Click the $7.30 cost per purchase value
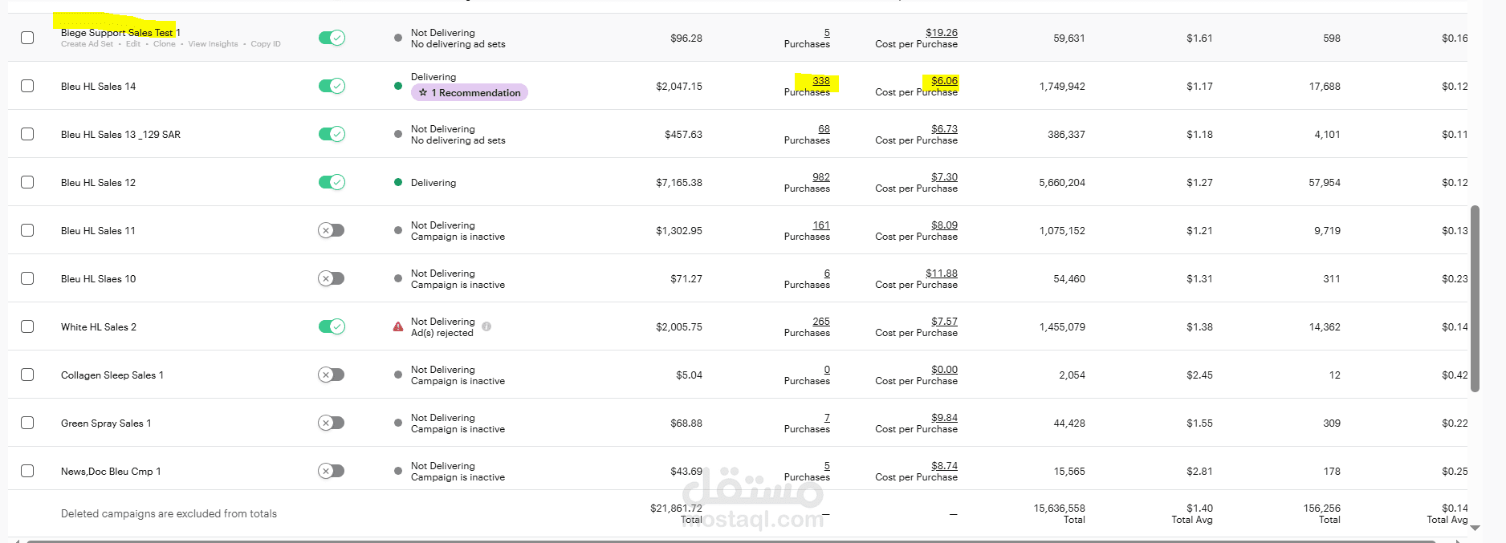The height and width of the screenshot is (543, 1506). click(944, 177)
